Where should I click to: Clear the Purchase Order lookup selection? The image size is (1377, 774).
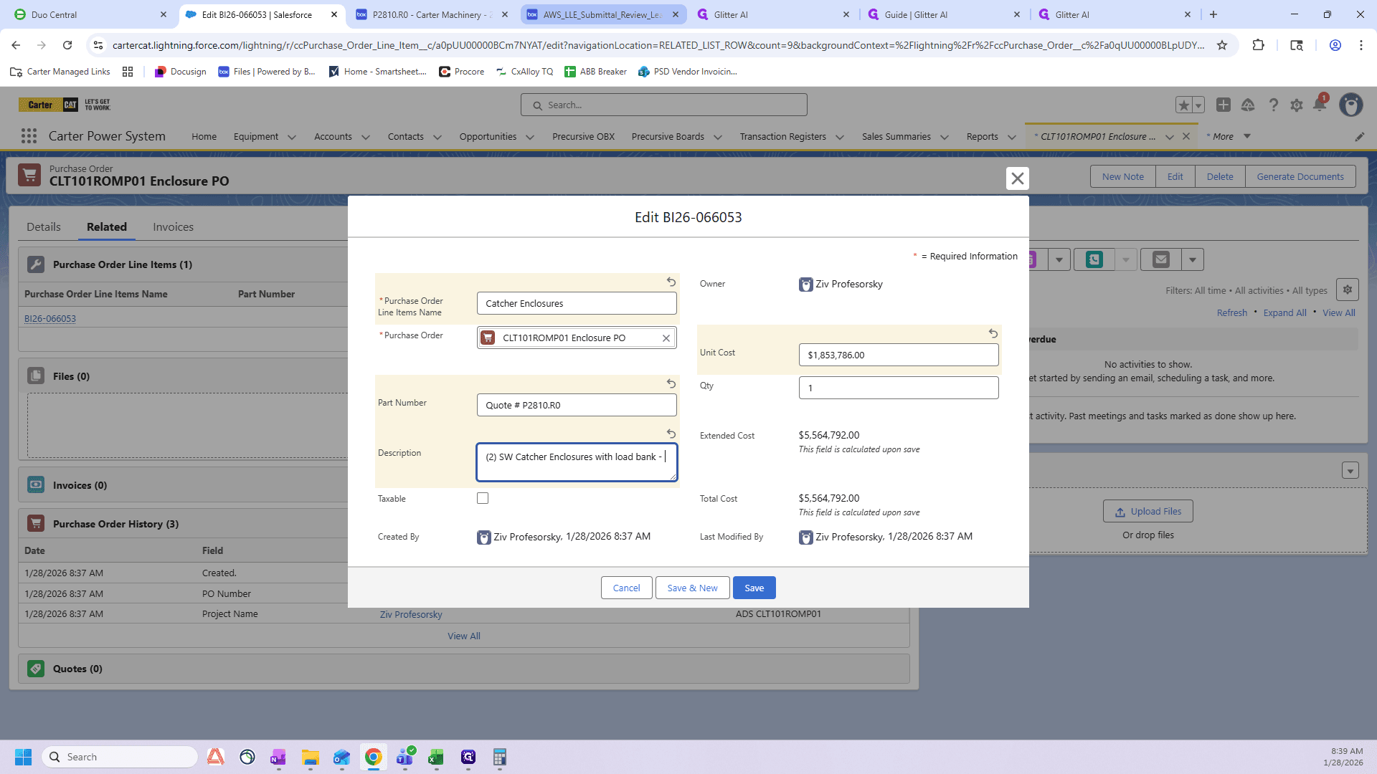coord(666,338)
